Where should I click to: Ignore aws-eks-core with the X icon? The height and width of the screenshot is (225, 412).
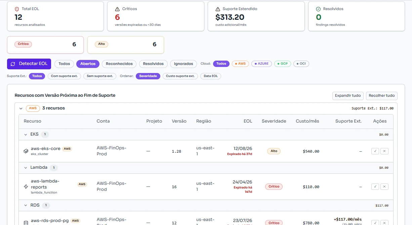[385, 151]
